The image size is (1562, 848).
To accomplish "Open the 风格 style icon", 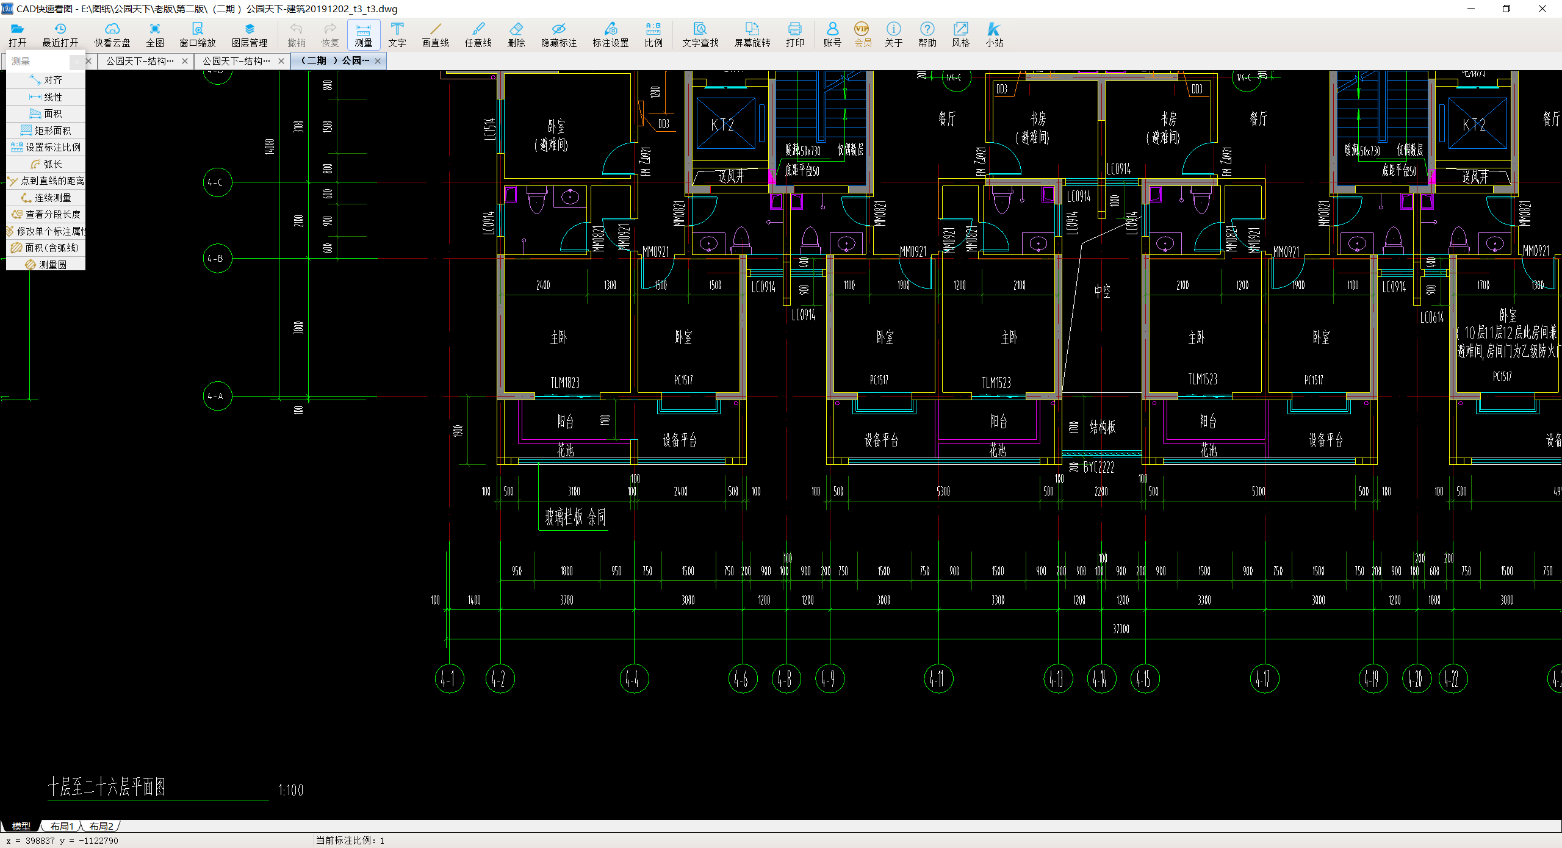I will tap(961, 35).
